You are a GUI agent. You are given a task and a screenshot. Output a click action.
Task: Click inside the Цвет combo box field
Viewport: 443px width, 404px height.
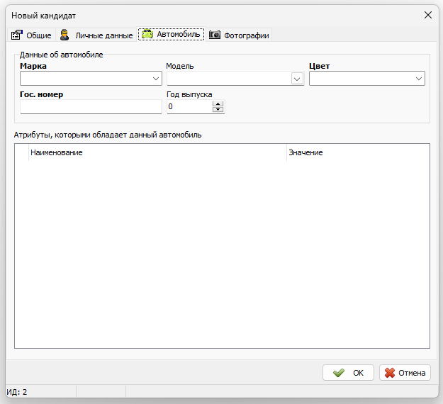pos(367,78)
